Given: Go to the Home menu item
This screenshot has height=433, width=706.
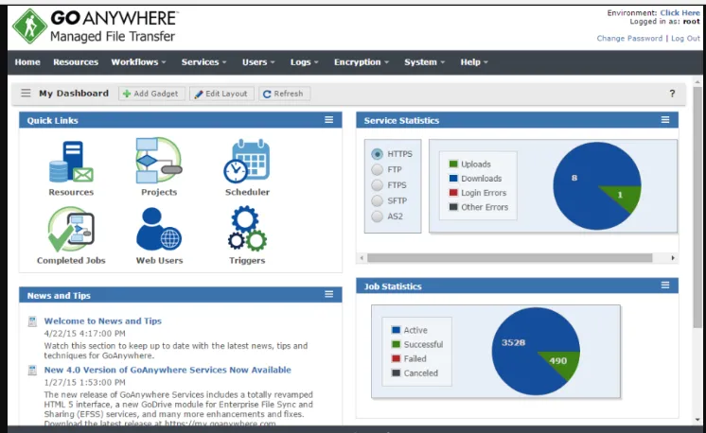Looking at the screenshot, I should (x=27, y=62).
